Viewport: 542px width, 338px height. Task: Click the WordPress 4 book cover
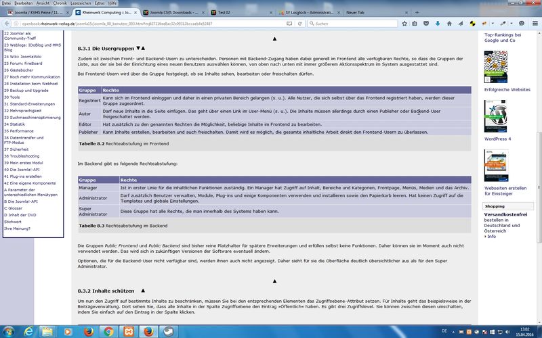click(x=495, y=116)
